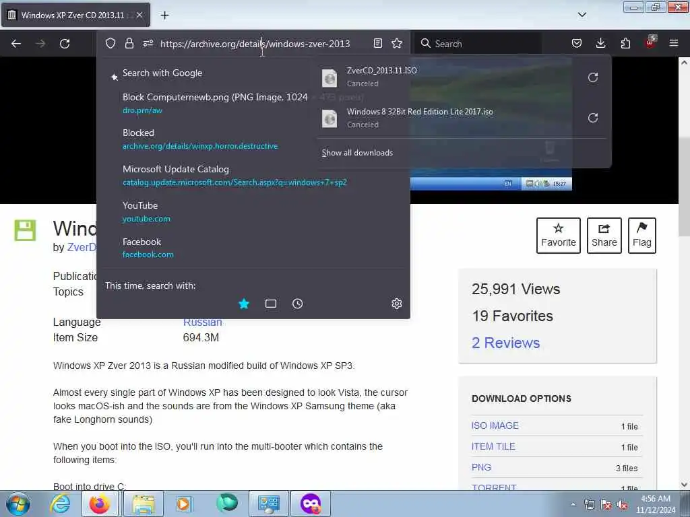Close the Windows XP Zver CD tab
The width and height of the screenshot is (690, 517).
[x=139, y=15]
